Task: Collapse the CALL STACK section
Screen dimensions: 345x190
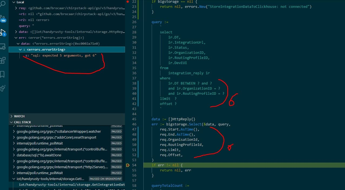Action: coord(11,122)
